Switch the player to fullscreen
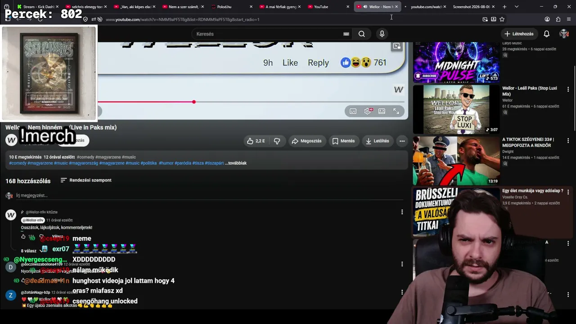The width and height of the screenshot is (576, 324). tap(396, 111)
